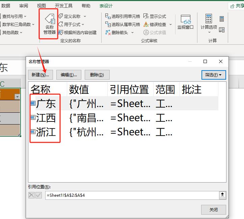244x219 pixels.
Task: Select the 浙江 name row
Action: (125, 132)
